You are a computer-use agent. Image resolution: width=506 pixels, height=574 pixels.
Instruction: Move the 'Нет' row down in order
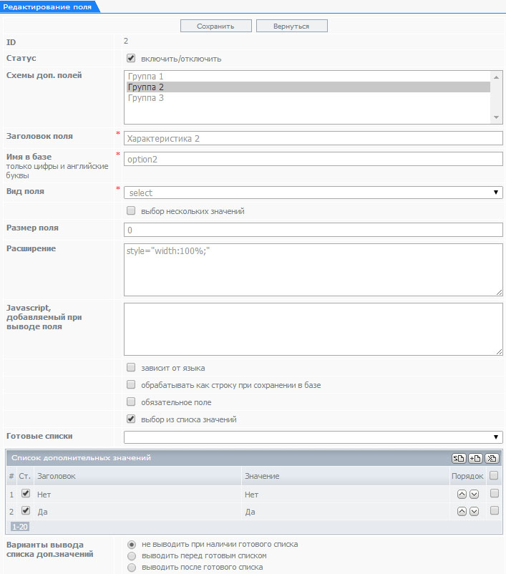[474, 493]
